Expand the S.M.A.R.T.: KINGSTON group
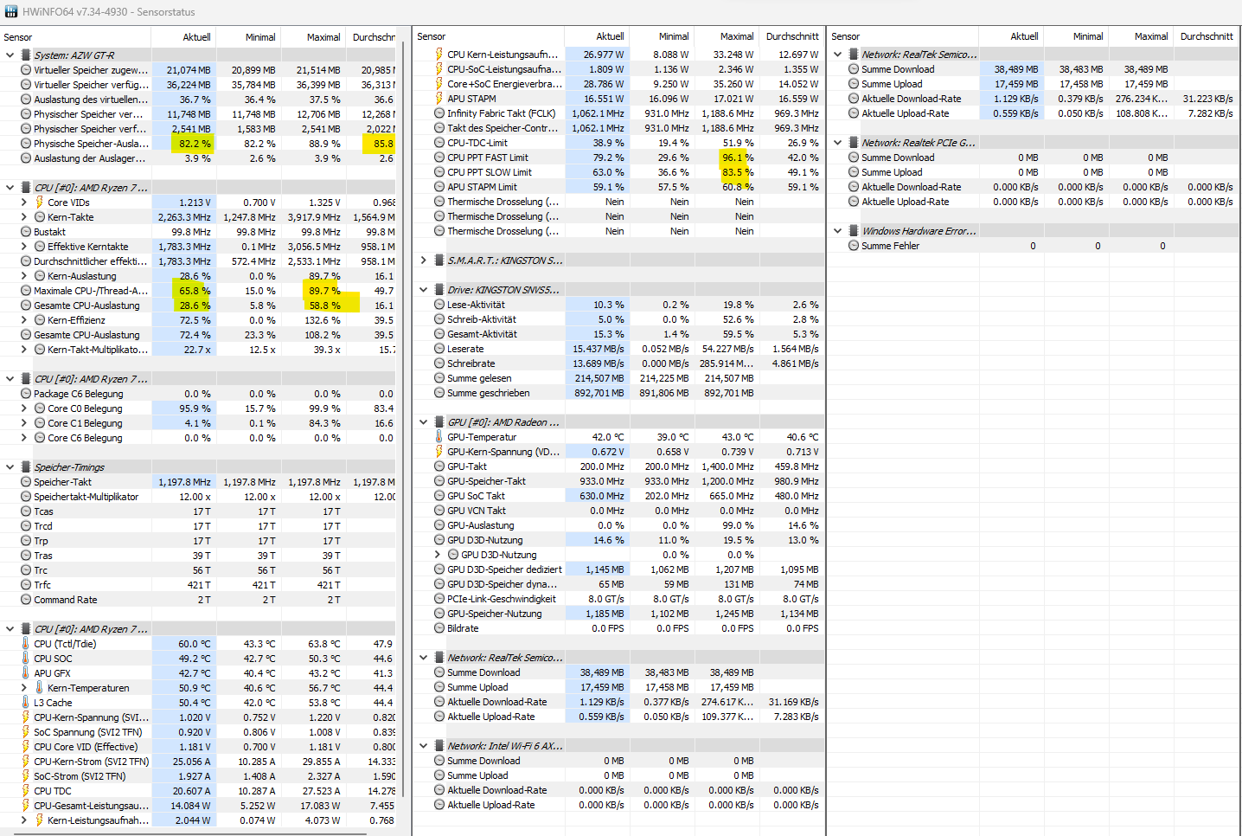This screenshot has width=1242, height=836. [424, 260]
